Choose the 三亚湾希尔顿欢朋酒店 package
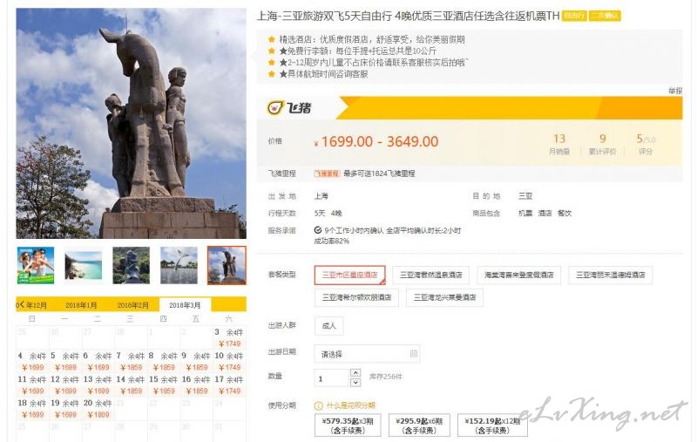 pos(356,297)
